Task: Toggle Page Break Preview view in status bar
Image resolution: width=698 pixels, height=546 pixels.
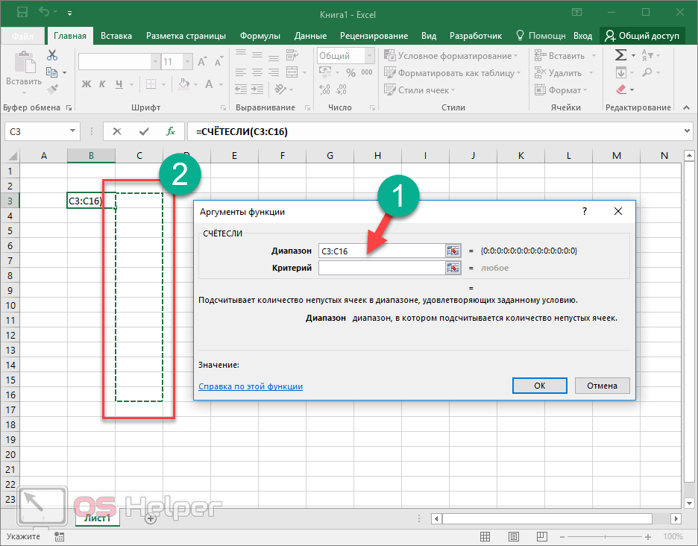Action: [x=541, y=536]
